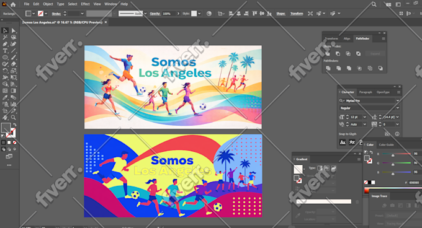Switch to the Paragraph tab
This screenshot has width=422, height=228.
[366, 92]
